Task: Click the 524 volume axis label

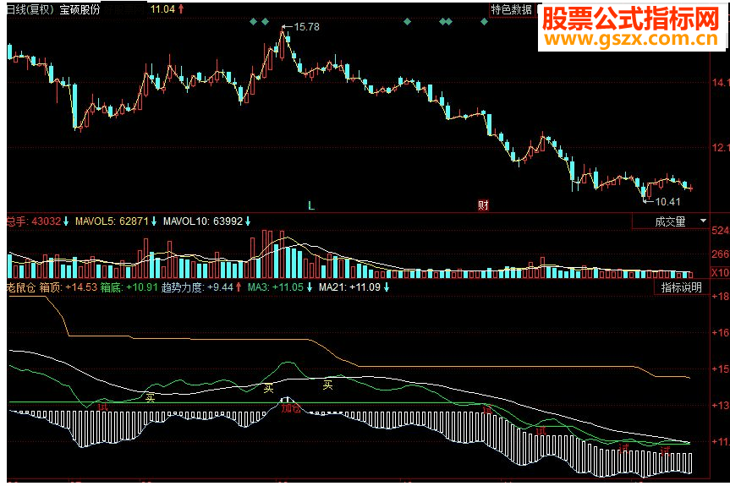Action: coord(720,231)
